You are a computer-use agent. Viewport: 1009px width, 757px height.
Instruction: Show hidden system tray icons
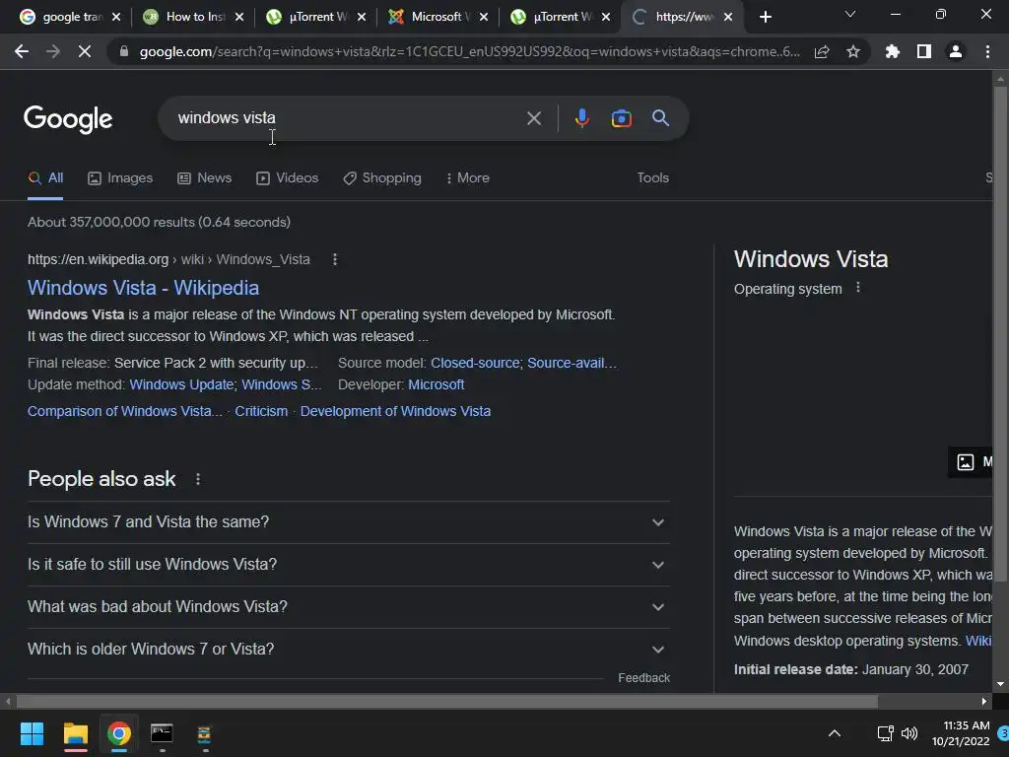click(835, 733)
